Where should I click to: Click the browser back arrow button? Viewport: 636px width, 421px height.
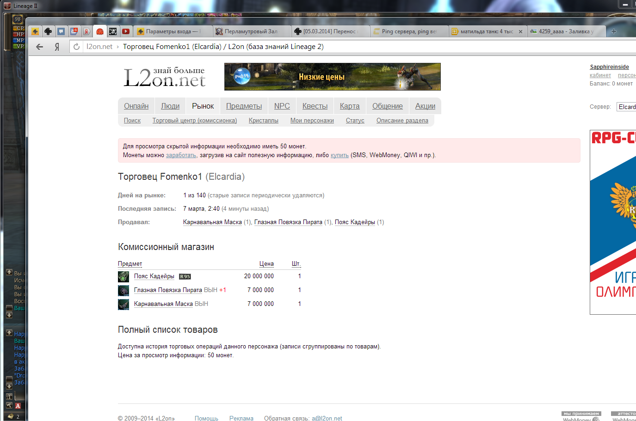(x=39, y=47)
